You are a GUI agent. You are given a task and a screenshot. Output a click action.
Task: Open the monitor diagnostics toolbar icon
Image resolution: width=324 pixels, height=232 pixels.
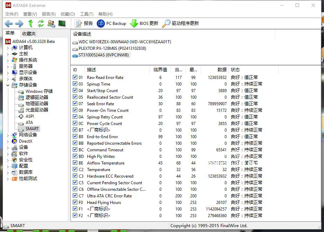point(62,24)
